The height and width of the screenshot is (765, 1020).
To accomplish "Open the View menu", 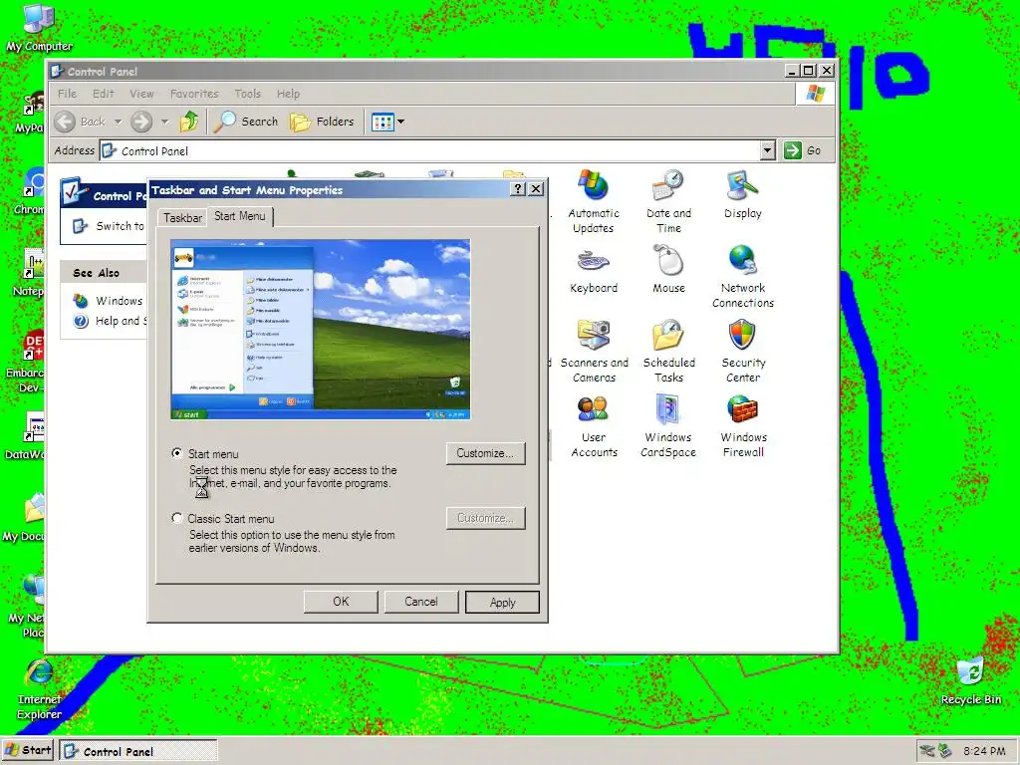I will coord(141,94).
